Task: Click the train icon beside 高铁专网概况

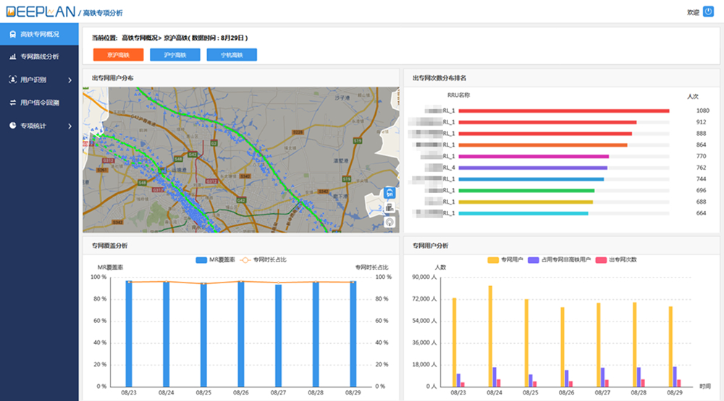Action: [13, 34]
